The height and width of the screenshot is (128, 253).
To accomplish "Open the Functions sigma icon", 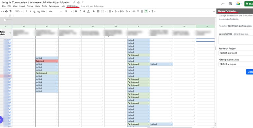I will click(152, 11).
